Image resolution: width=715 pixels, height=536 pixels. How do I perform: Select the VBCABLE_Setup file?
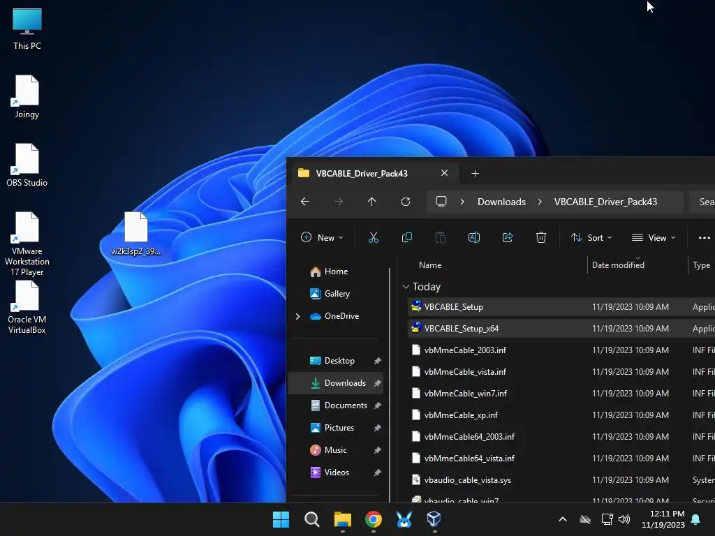561,307
